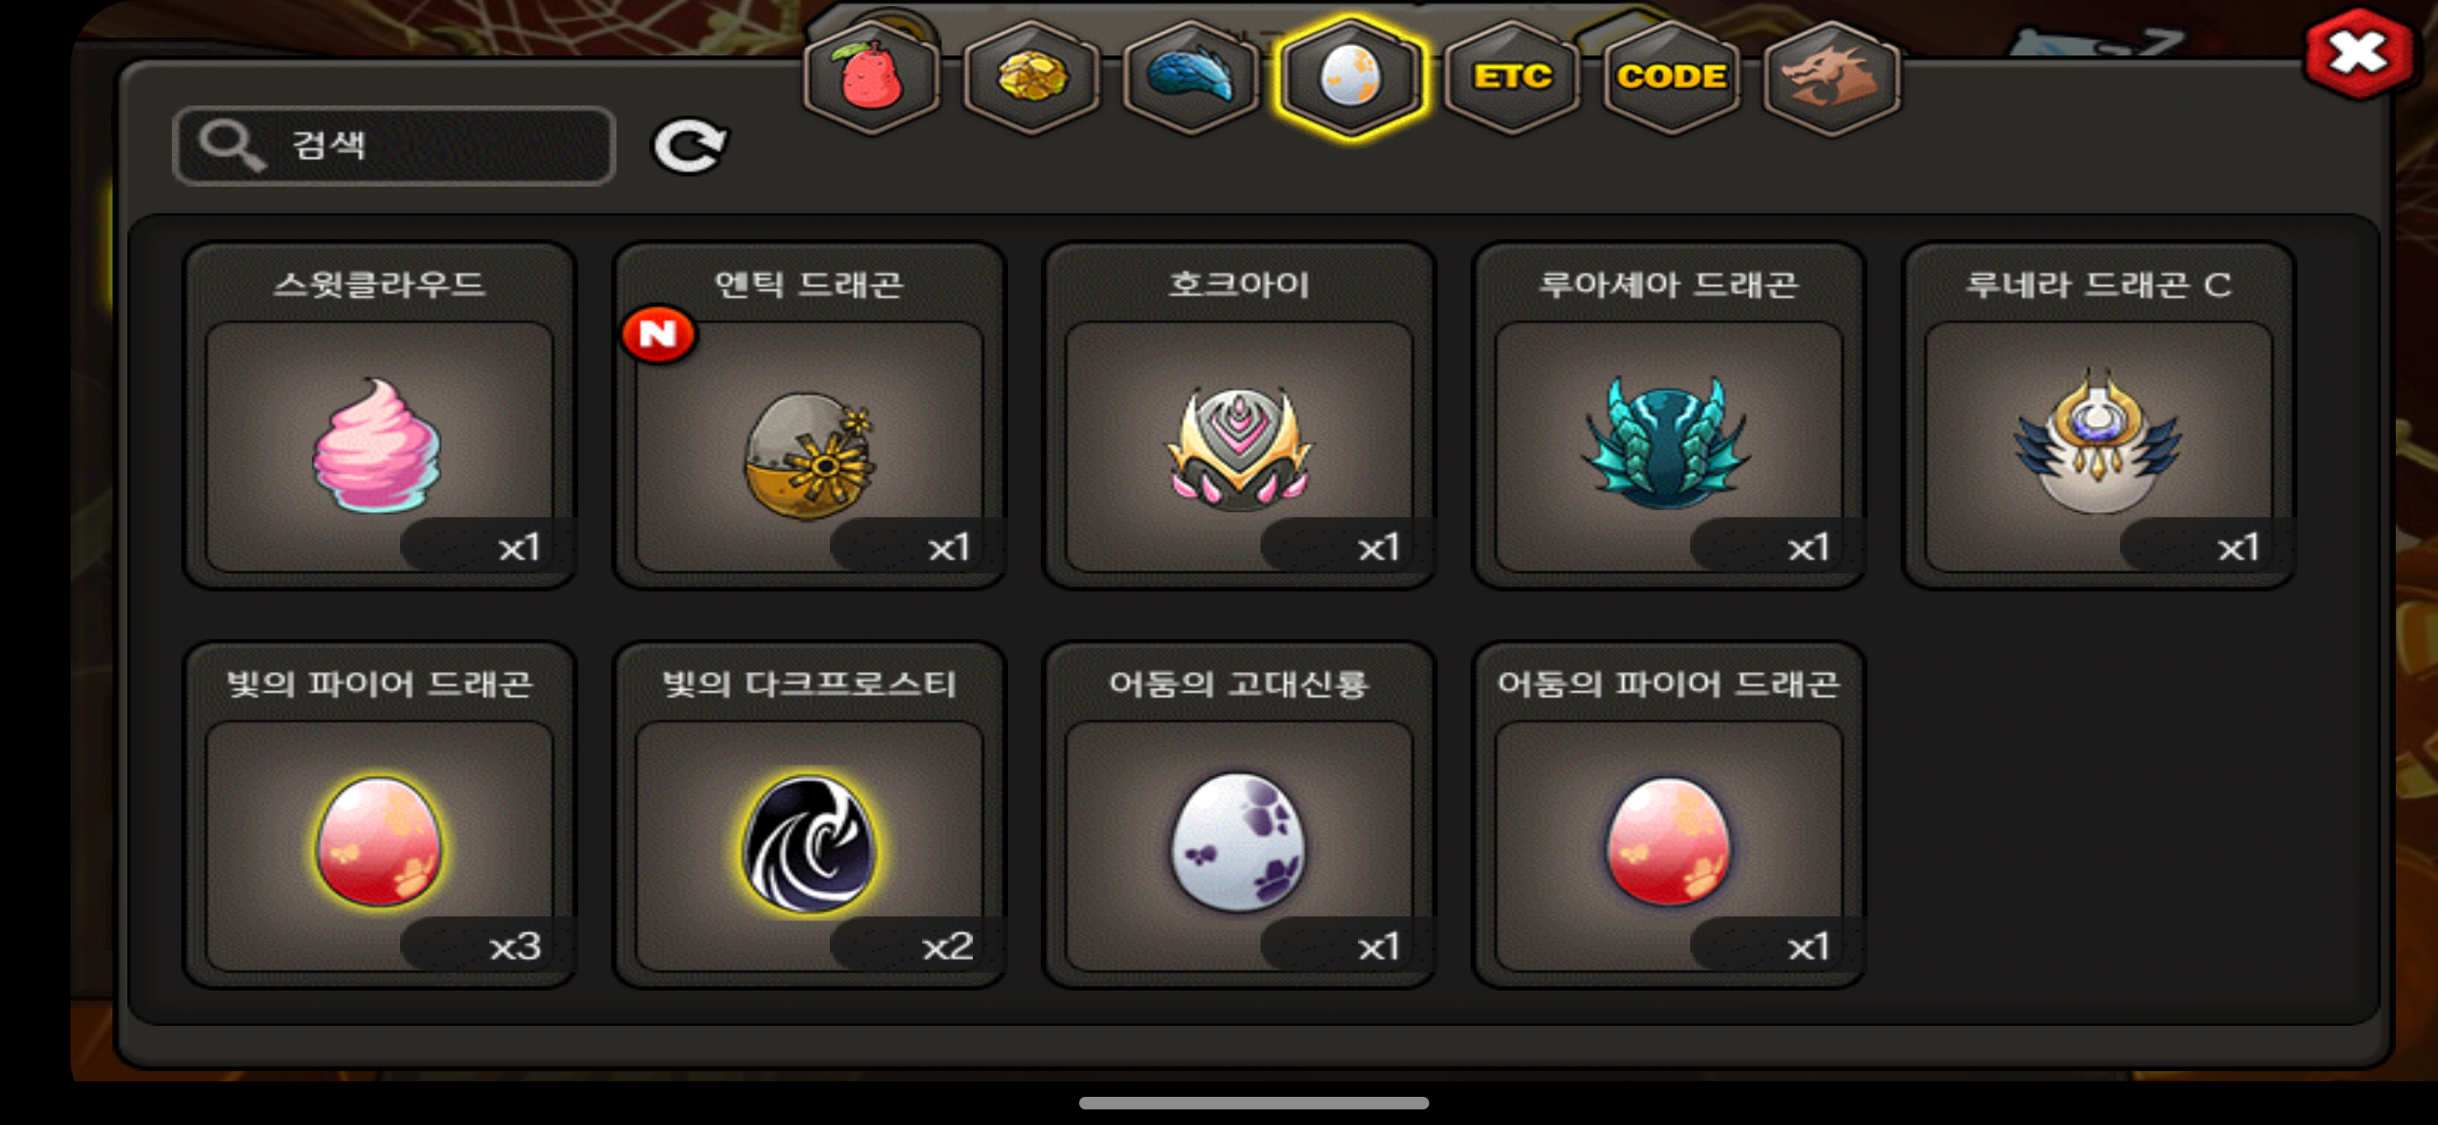Open the ETC tab
Viewport: 2438px width, 1125px height.
pyautogui.click(x=1511, y=77)
